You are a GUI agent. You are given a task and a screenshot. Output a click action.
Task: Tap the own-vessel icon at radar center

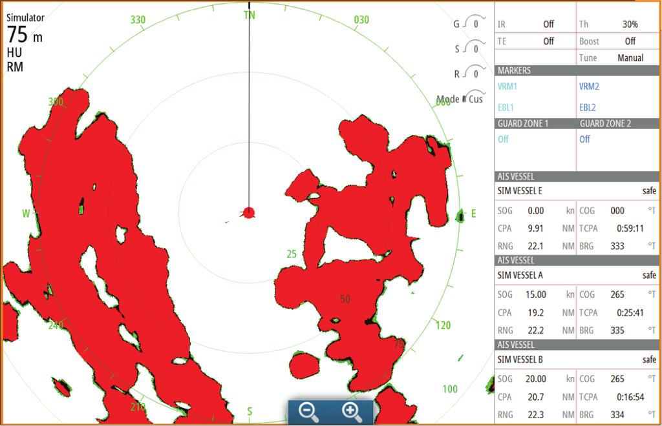tap(248, 212)
